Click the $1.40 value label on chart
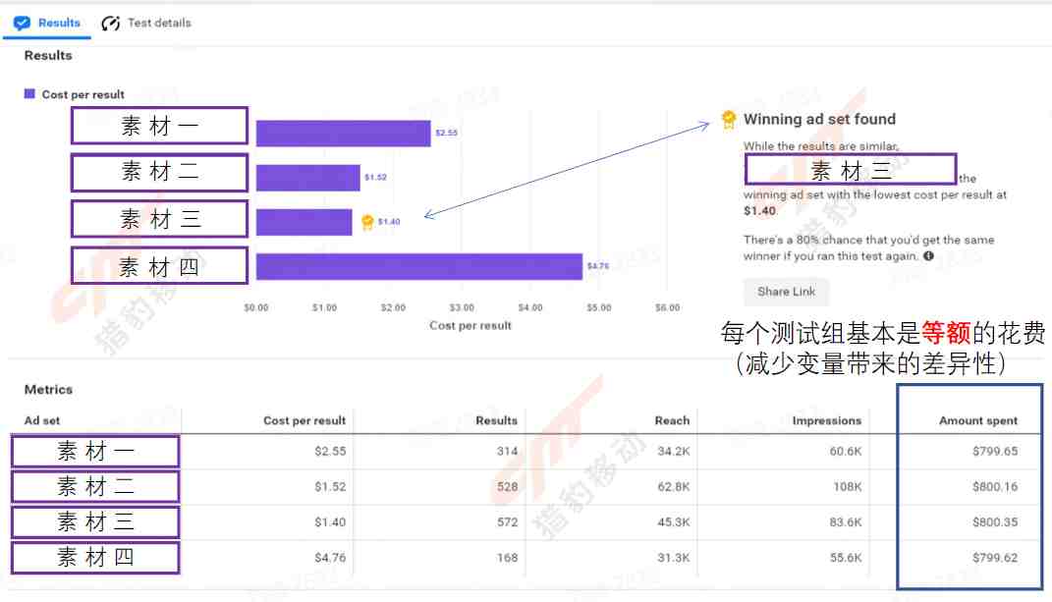The width and height of the screenshot is (1052, 602). pyautogui.click(x=389, y=222)
